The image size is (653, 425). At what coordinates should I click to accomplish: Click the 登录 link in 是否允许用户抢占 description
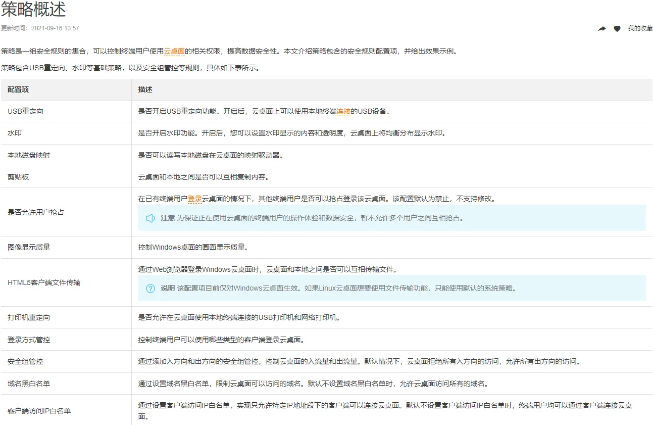[x=195, y=199]
